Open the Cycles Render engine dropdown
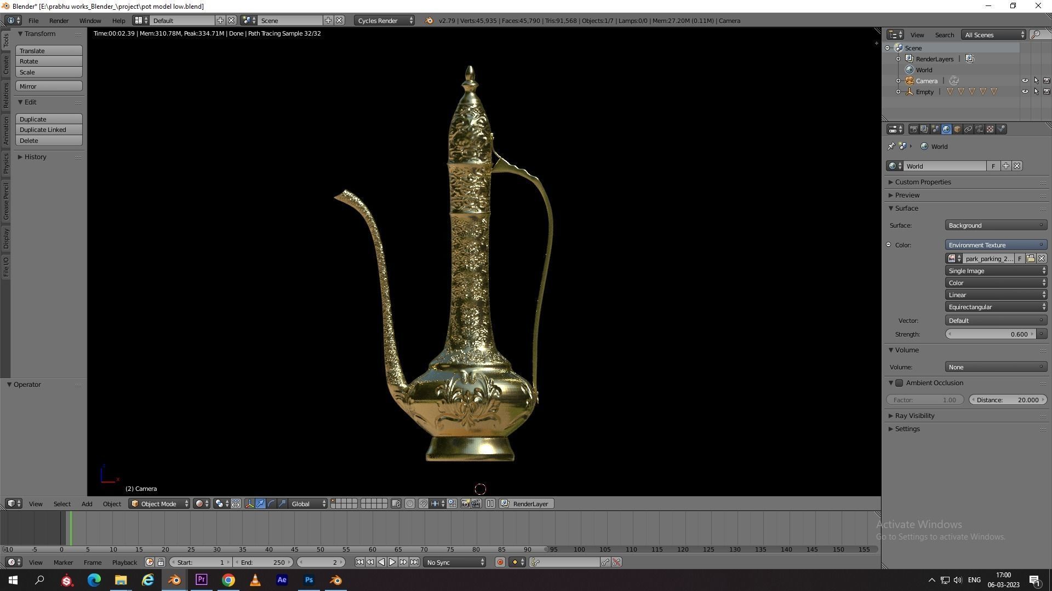The width and height of the screenshot is (1052, 591). (385, 21)
